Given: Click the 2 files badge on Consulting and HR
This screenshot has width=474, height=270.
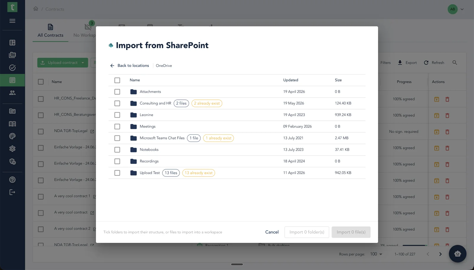Looking at the screenshot, I should pyautogui.click(x=181, y=103).
